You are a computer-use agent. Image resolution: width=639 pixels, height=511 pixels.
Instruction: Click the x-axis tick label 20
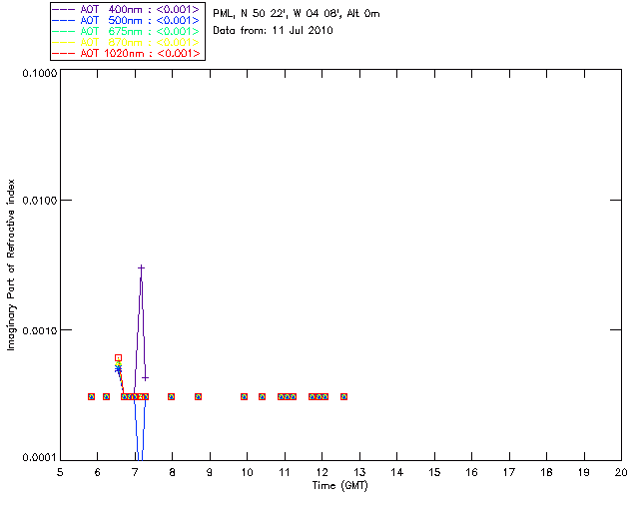pos(621,472)
